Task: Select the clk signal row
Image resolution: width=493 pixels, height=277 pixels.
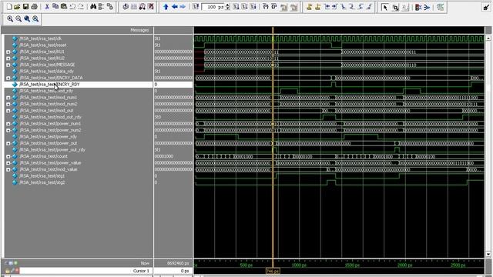Action: point(79,38)
